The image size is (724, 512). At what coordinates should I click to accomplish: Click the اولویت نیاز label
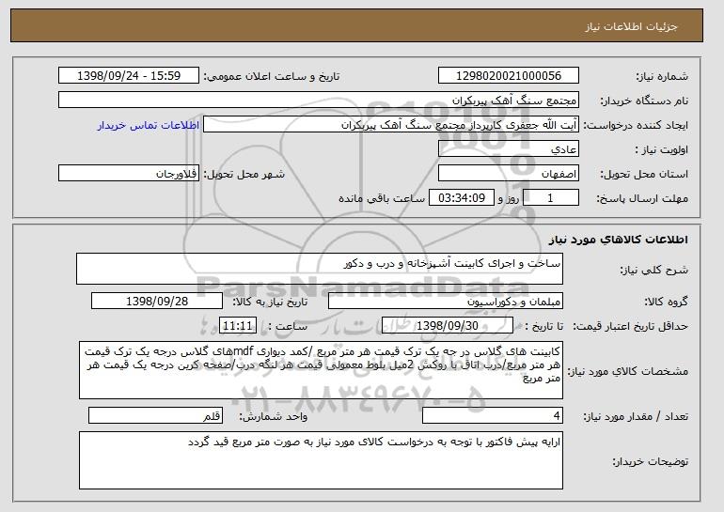(x=662, y=149)
